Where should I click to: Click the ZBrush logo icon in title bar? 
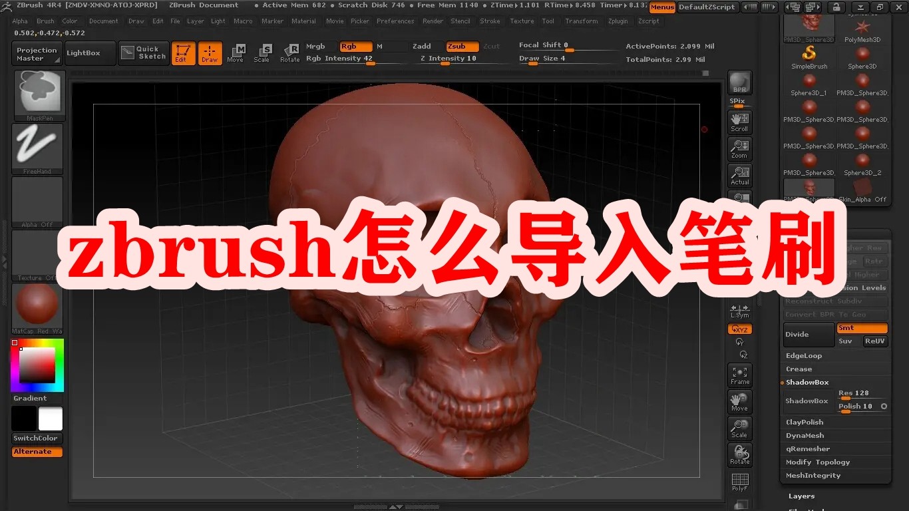[x=7, y=5]
